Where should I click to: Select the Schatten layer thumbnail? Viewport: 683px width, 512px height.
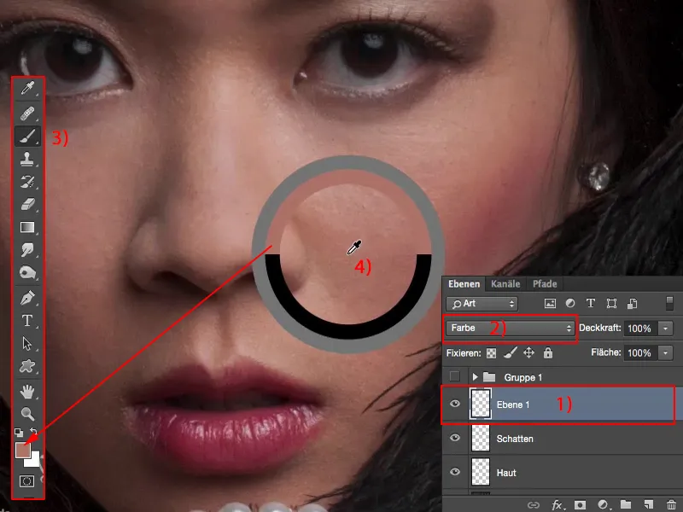(x=481, y=439)
